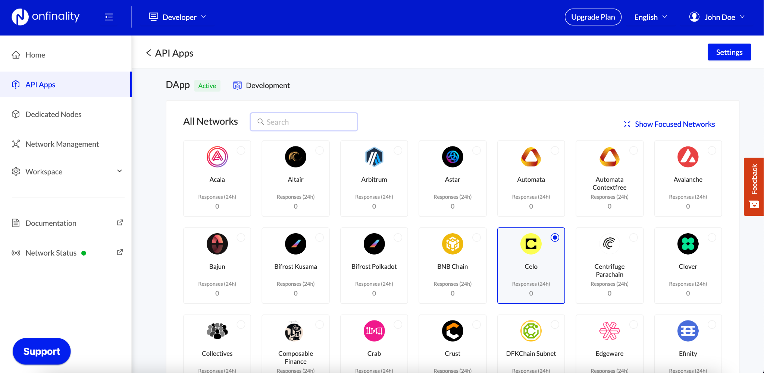Click the Bajun network logo

(x=217, y=244)
